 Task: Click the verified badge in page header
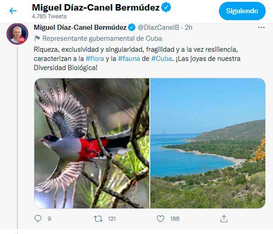pos(166,7)
